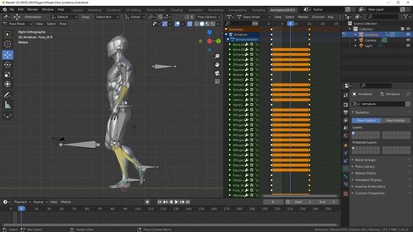The image size is (413, 232).
Task: Hide the Camera object in outliner
Action: [408, 40]
